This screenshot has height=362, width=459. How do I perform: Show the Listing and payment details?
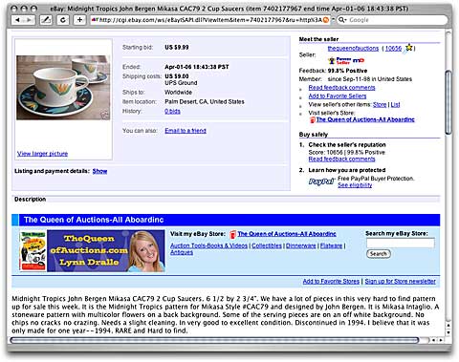99,171
